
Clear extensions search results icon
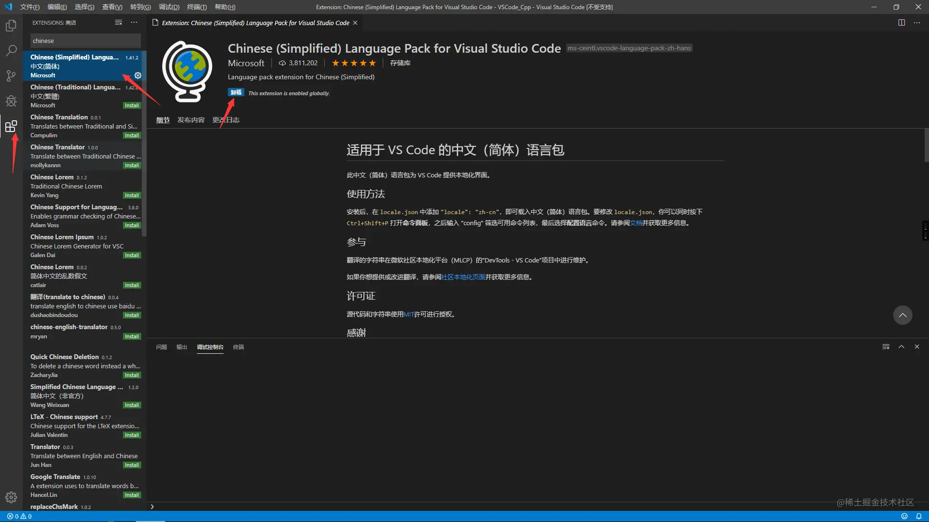pos(119,23)
